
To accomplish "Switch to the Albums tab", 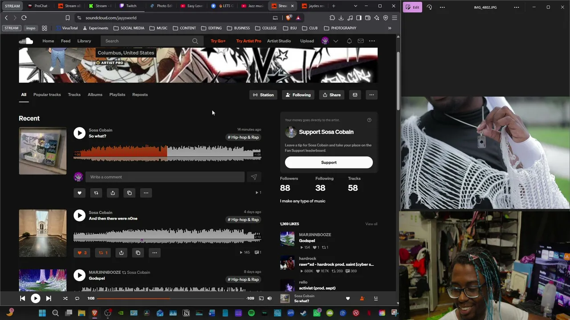I will pos(95,95).
